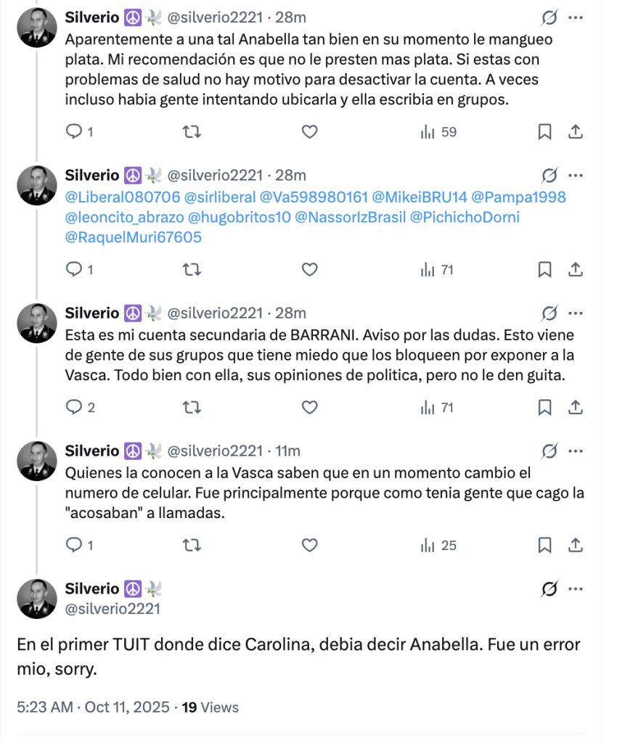
Task: Open more options on the 11m ago tweet
Action: coord(575,451)
